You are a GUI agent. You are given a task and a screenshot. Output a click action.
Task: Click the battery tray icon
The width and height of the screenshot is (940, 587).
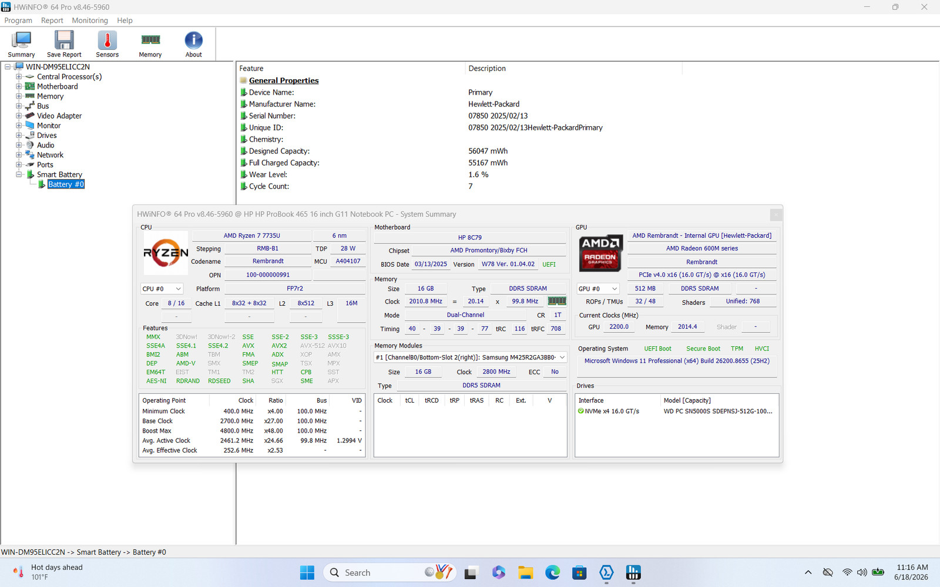878,572
